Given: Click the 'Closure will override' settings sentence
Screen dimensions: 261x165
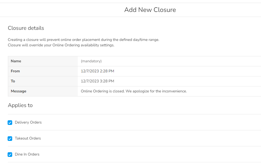Looking at the screenshot, I should coord(61,45).
